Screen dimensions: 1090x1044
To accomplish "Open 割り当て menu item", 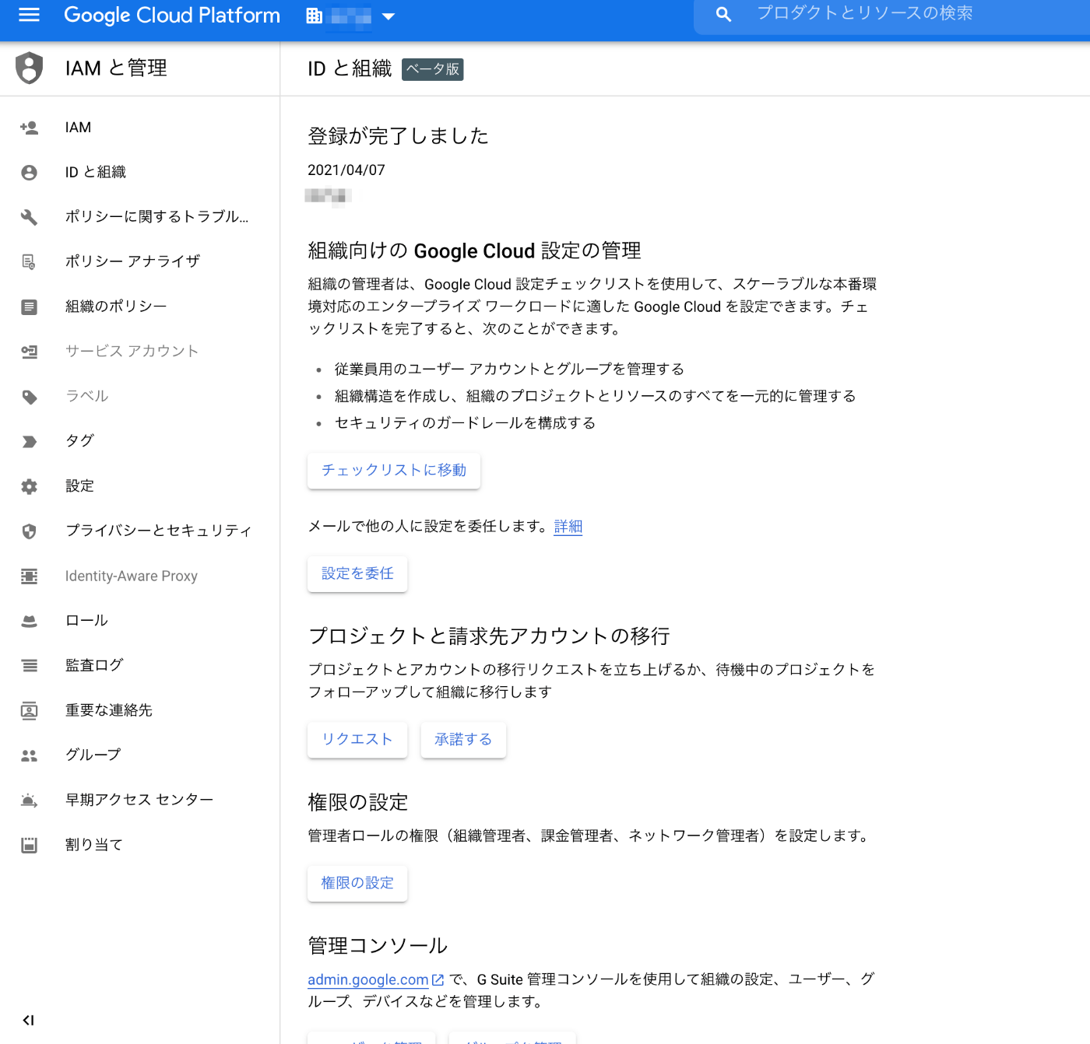I will pyautogui.click(x=140, y=845).
